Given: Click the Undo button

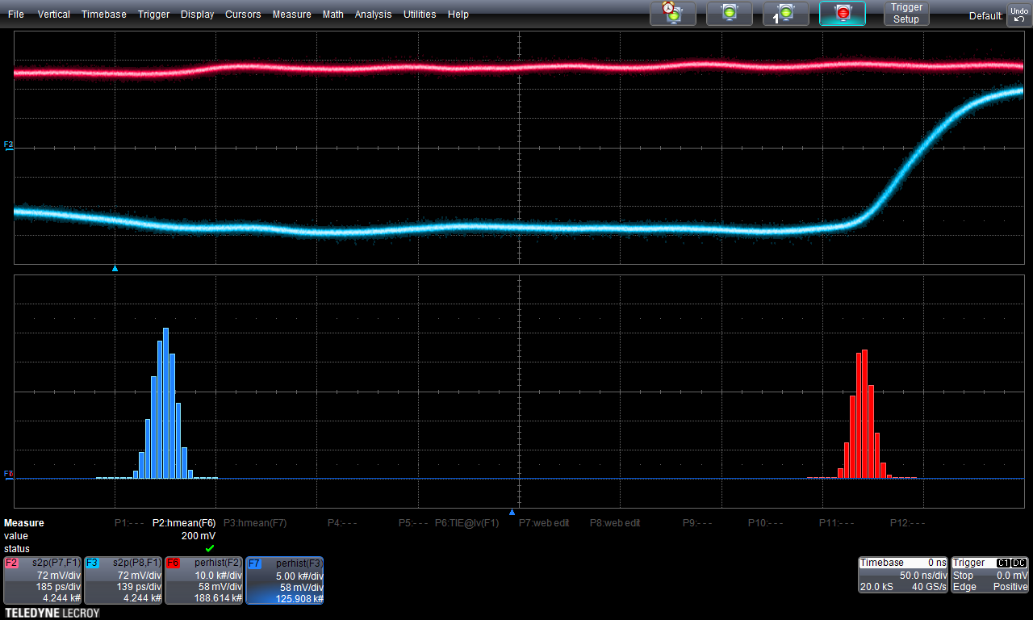Looking at the screenshot, I should (x=1018, y=15).
